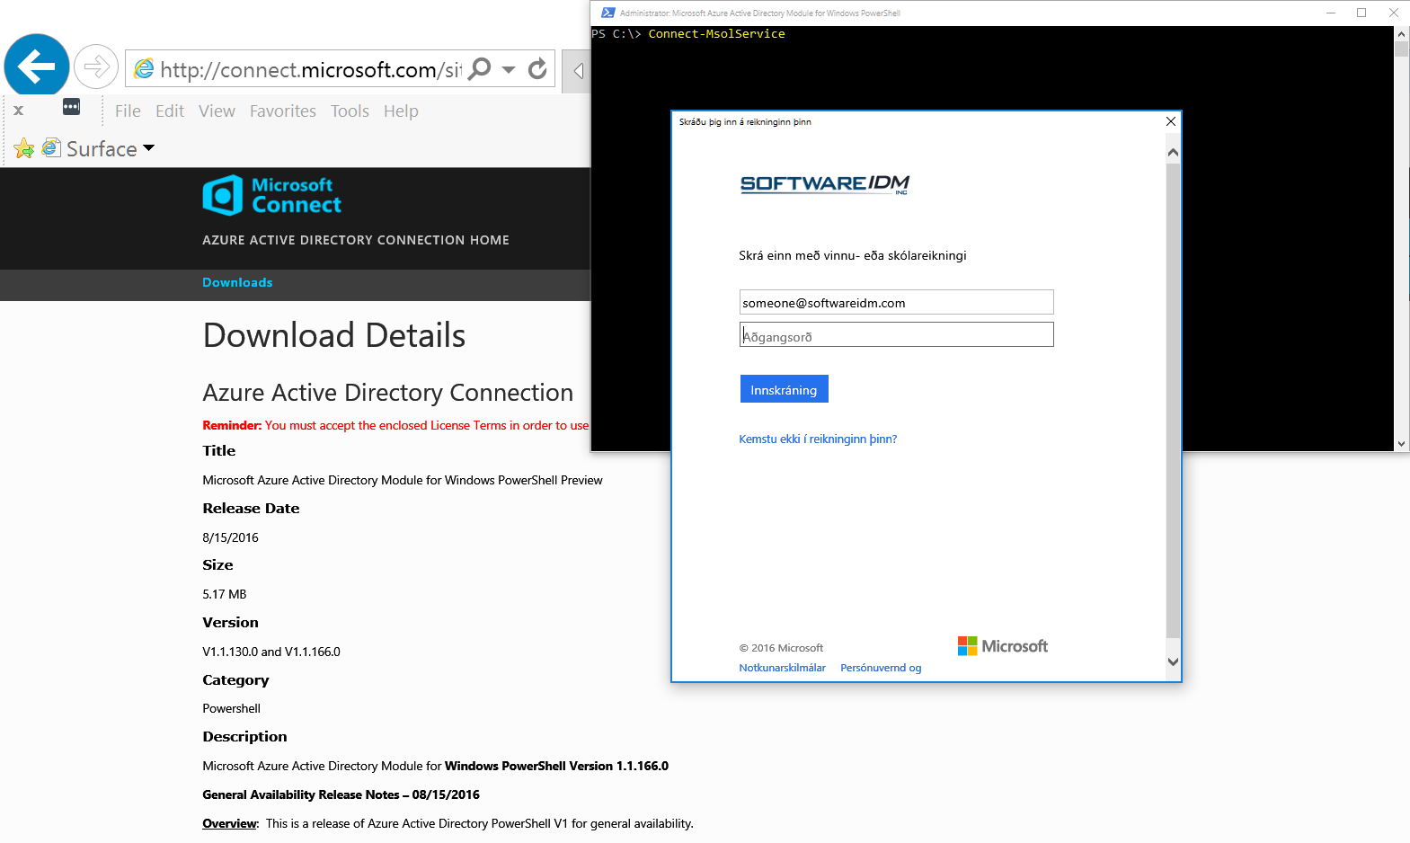Click sign-in dialog scrollbar up arrow
The image size is (1410, 843).
tap(1173, 152)
